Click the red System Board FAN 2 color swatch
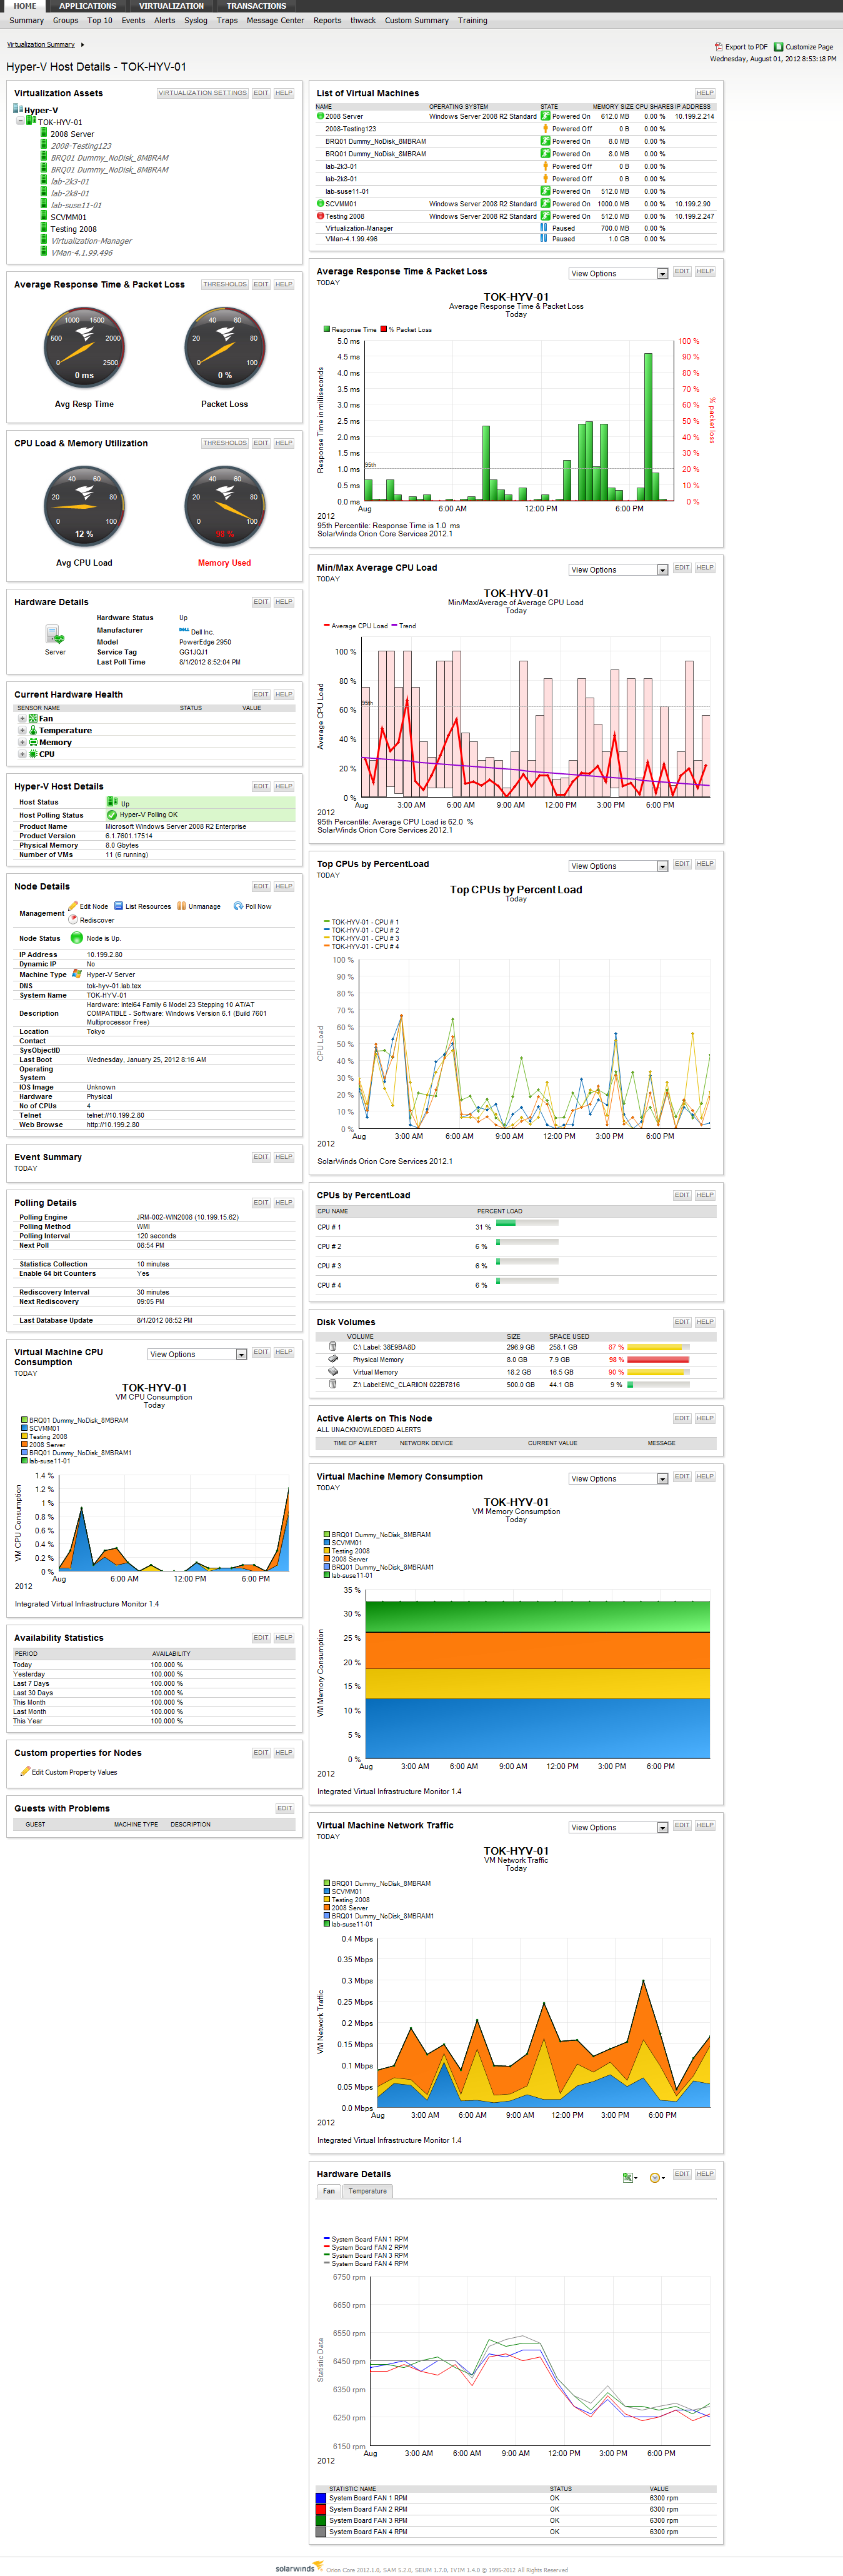Image resolution: width=843 pixels, height=2576 pixels. coord(321,2509)
